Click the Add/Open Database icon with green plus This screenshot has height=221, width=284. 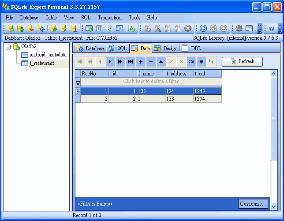click(x=21, y=28)
